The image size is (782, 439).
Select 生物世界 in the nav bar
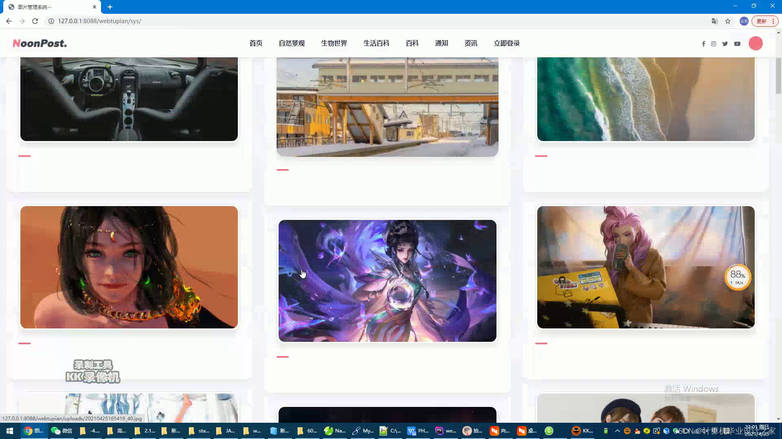[334, 43]
